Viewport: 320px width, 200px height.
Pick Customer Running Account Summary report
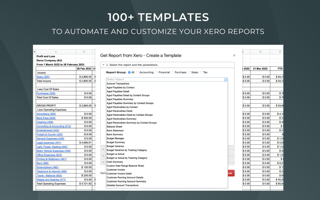tap(167, 181)
